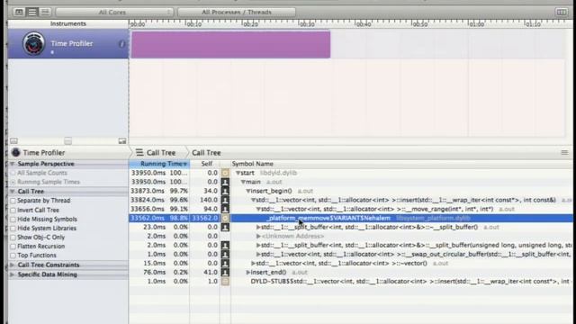
Task: Click the user icon on the __move_range row
Action: pyautogui.click(x=225, y=209)
